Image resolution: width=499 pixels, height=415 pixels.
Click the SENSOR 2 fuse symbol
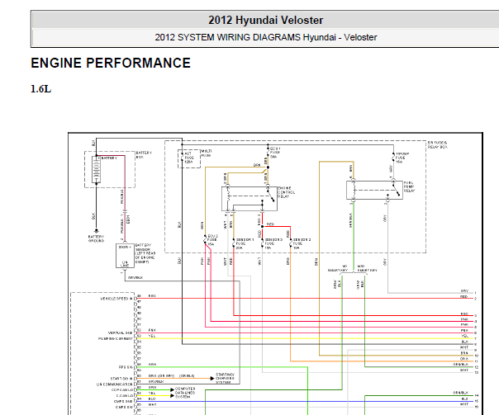click(290, 243)
